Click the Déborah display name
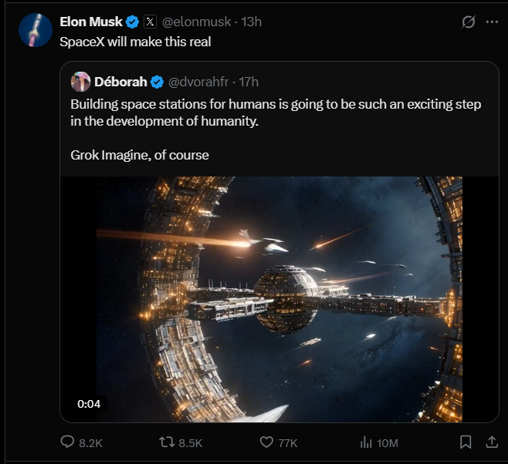The image size is (508, 464). coord(120,82)
